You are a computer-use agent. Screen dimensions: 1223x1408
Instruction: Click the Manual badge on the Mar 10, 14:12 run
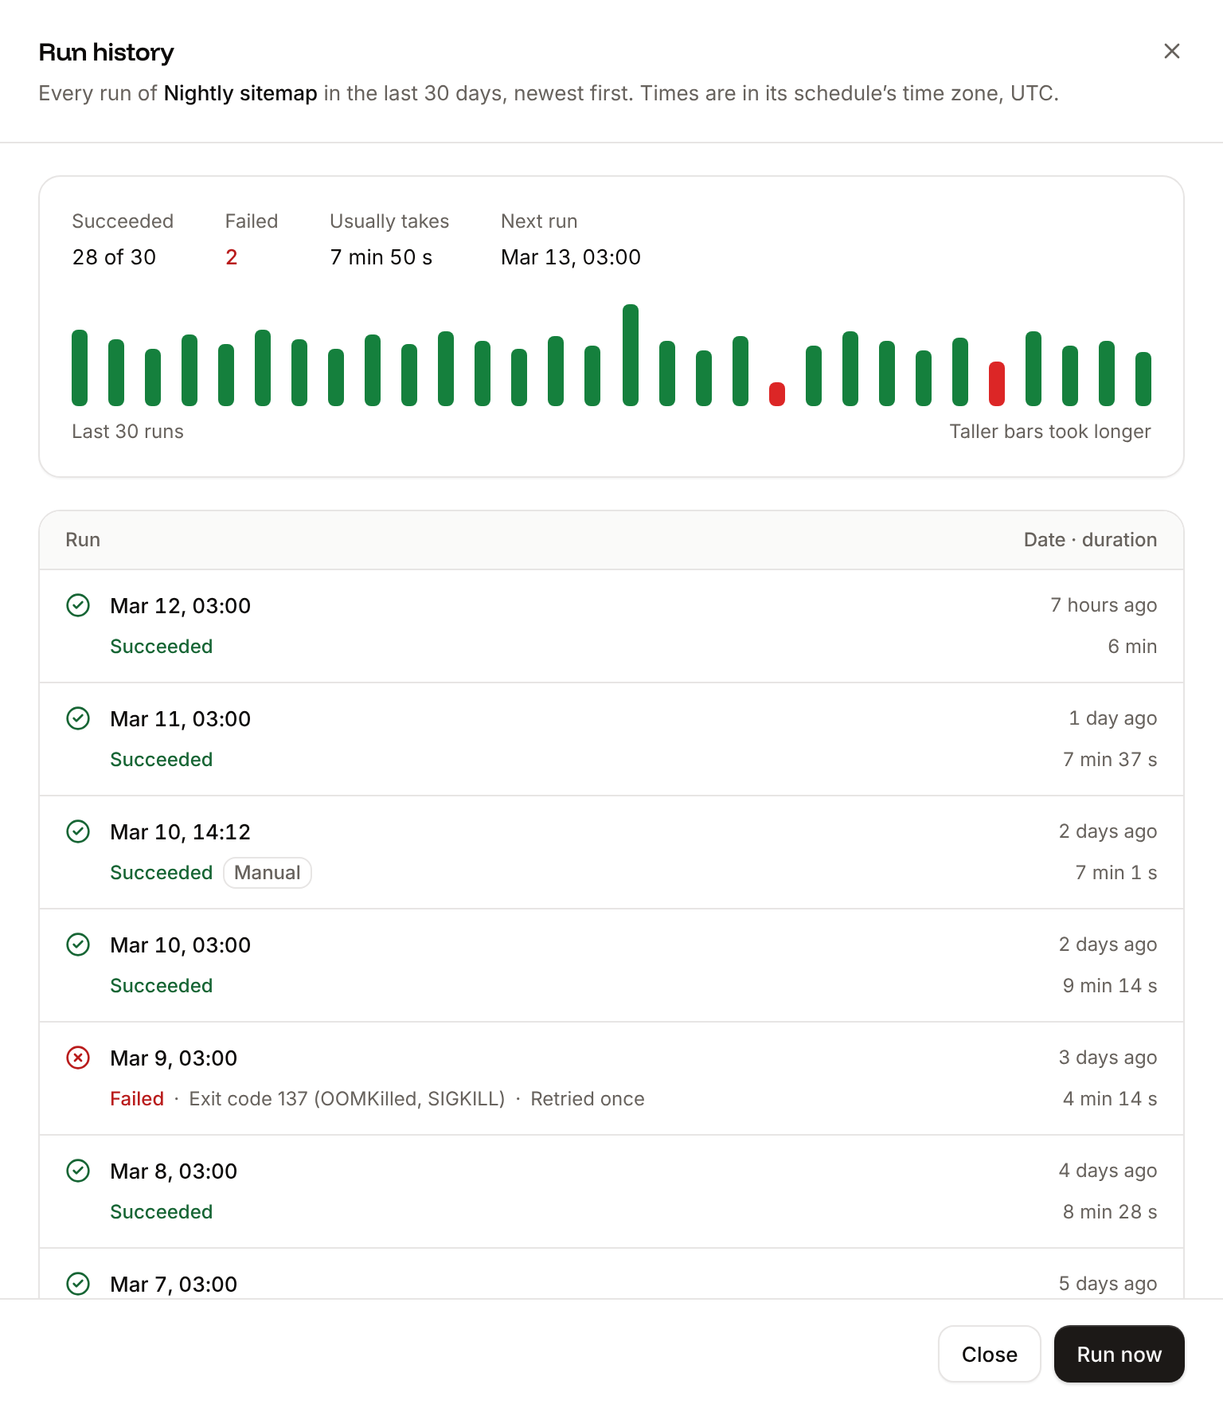click(x=268, y=873)
